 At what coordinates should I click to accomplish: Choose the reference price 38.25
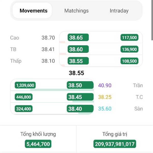tap(105, 97)
